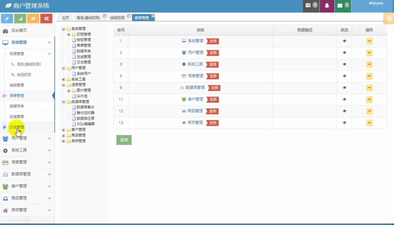The height and width of the screenshot is (225, 394).
Task: Toggle status eye for row 商品管理
Action: (344, 111)
